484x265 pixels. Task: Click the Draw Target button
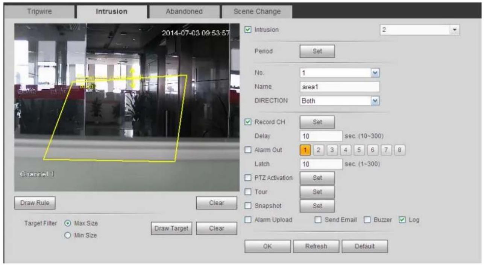(x=172, y=228)
